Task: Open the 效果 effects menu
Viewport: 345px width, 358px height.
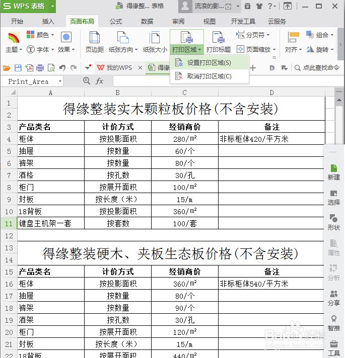Action: pos(66,42)
